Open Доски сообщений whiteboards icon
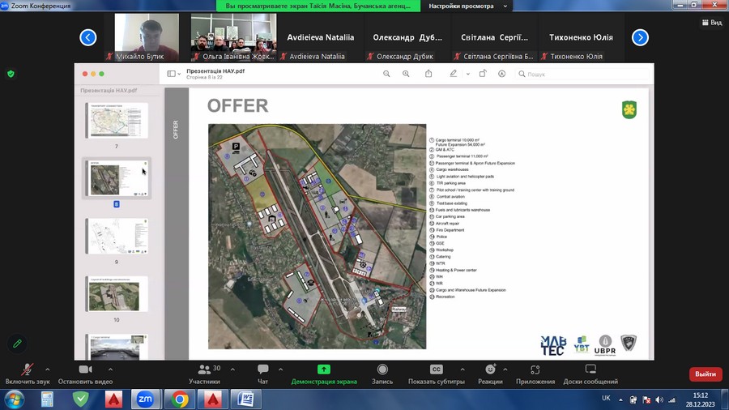This screenshot has height=410, width=729. pyautogui.click(x=590, y=369)
